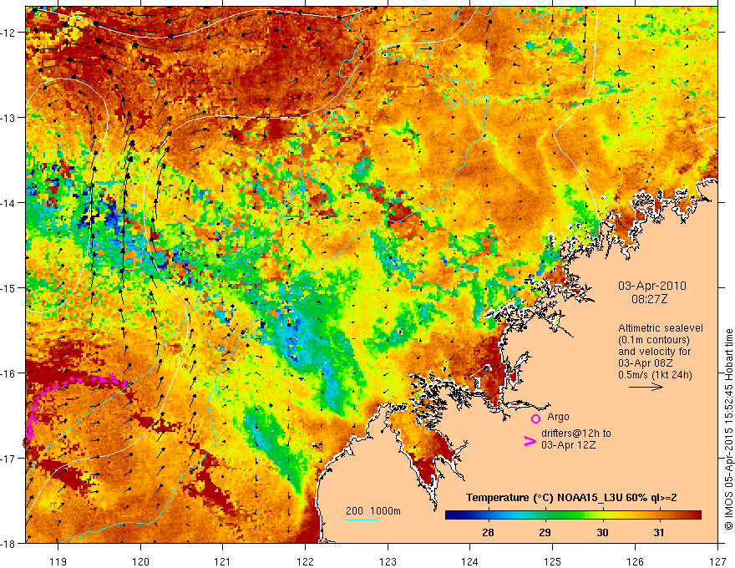The width and height of the screenshot is (735, 568).
Task: Click the '200 1000m' depth label
Action: (x=373, y=511)
